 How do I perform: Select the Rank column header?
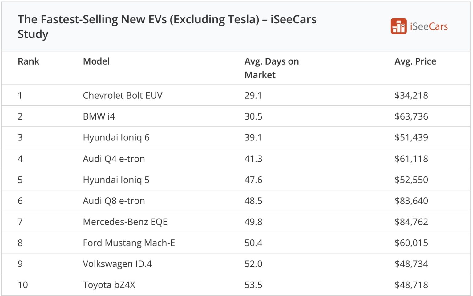click(x=28, y=61)
